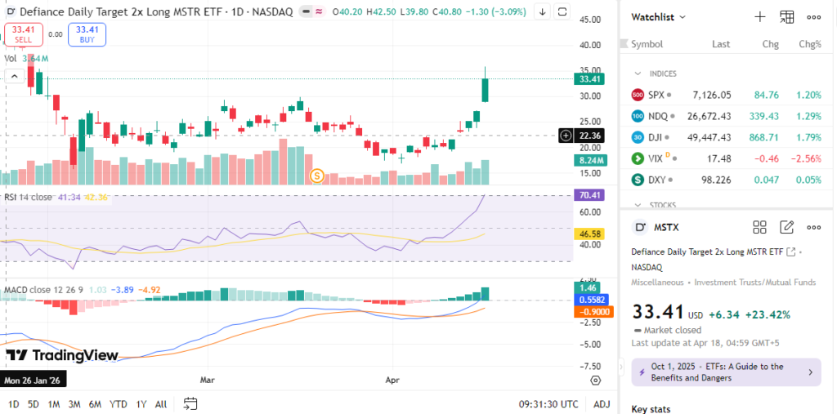Select the 3M time range

click(x=74, y=403)
